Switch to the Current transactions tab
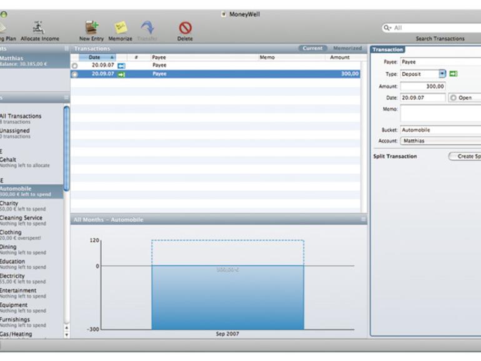Viewport: 481px width, 361px height. (x=312, y=48)
